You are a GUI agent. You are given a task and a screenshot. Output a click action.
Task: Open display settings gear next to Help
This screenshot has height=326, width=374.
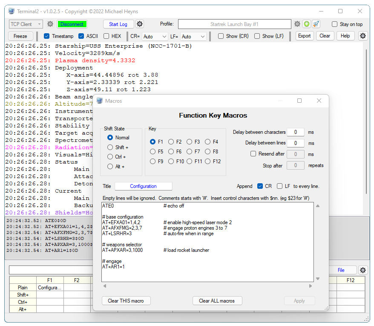click(363, 36)
